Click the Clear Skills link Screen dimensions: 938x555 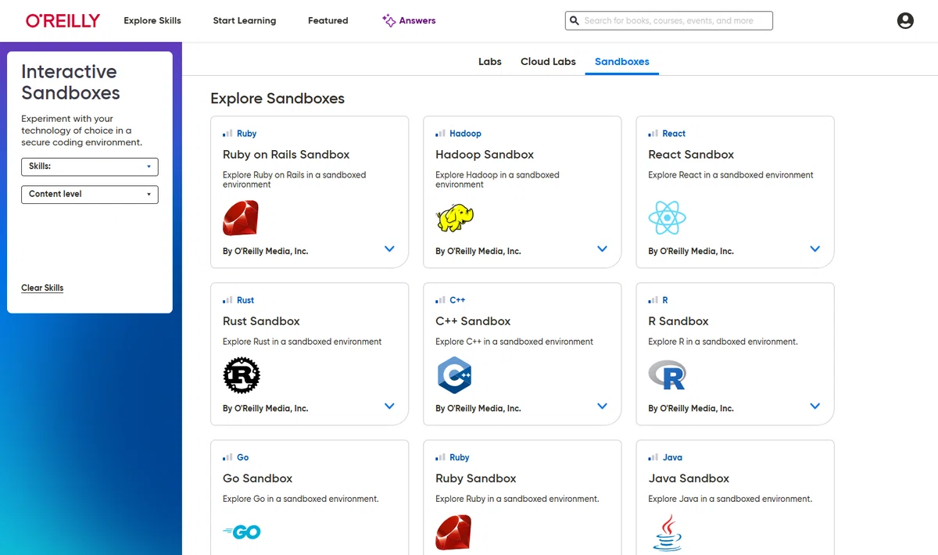42,288
